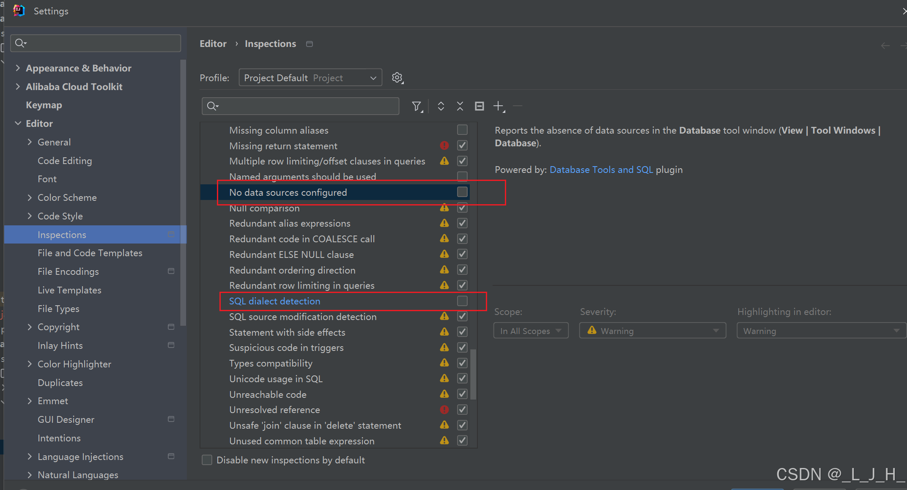Open the Profile Project Default dropdown
The width and height of the screenshot is (907, 490).
[310, 78]
